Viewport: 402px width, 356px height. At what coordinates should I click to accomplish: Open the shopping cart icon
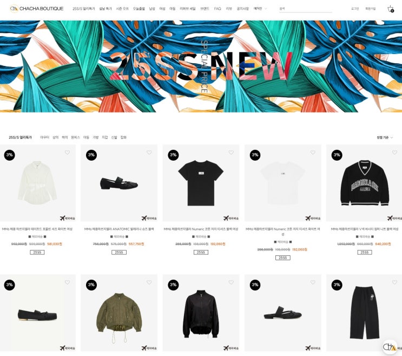click(x=391, y=9)
